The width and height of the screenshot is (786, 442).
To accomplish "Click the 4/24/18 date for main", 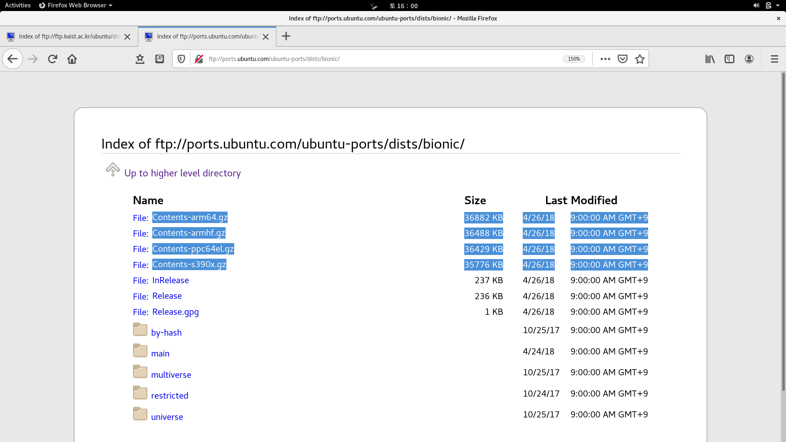I will 539,352.
